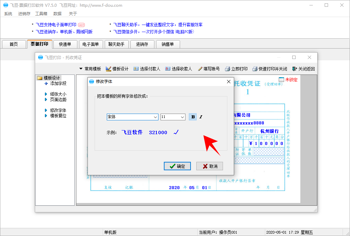Toggle the bold B font button
Image resolution: width=350 pixels, height=236 pixels.
pyautogui.click(x=193, y=117)
